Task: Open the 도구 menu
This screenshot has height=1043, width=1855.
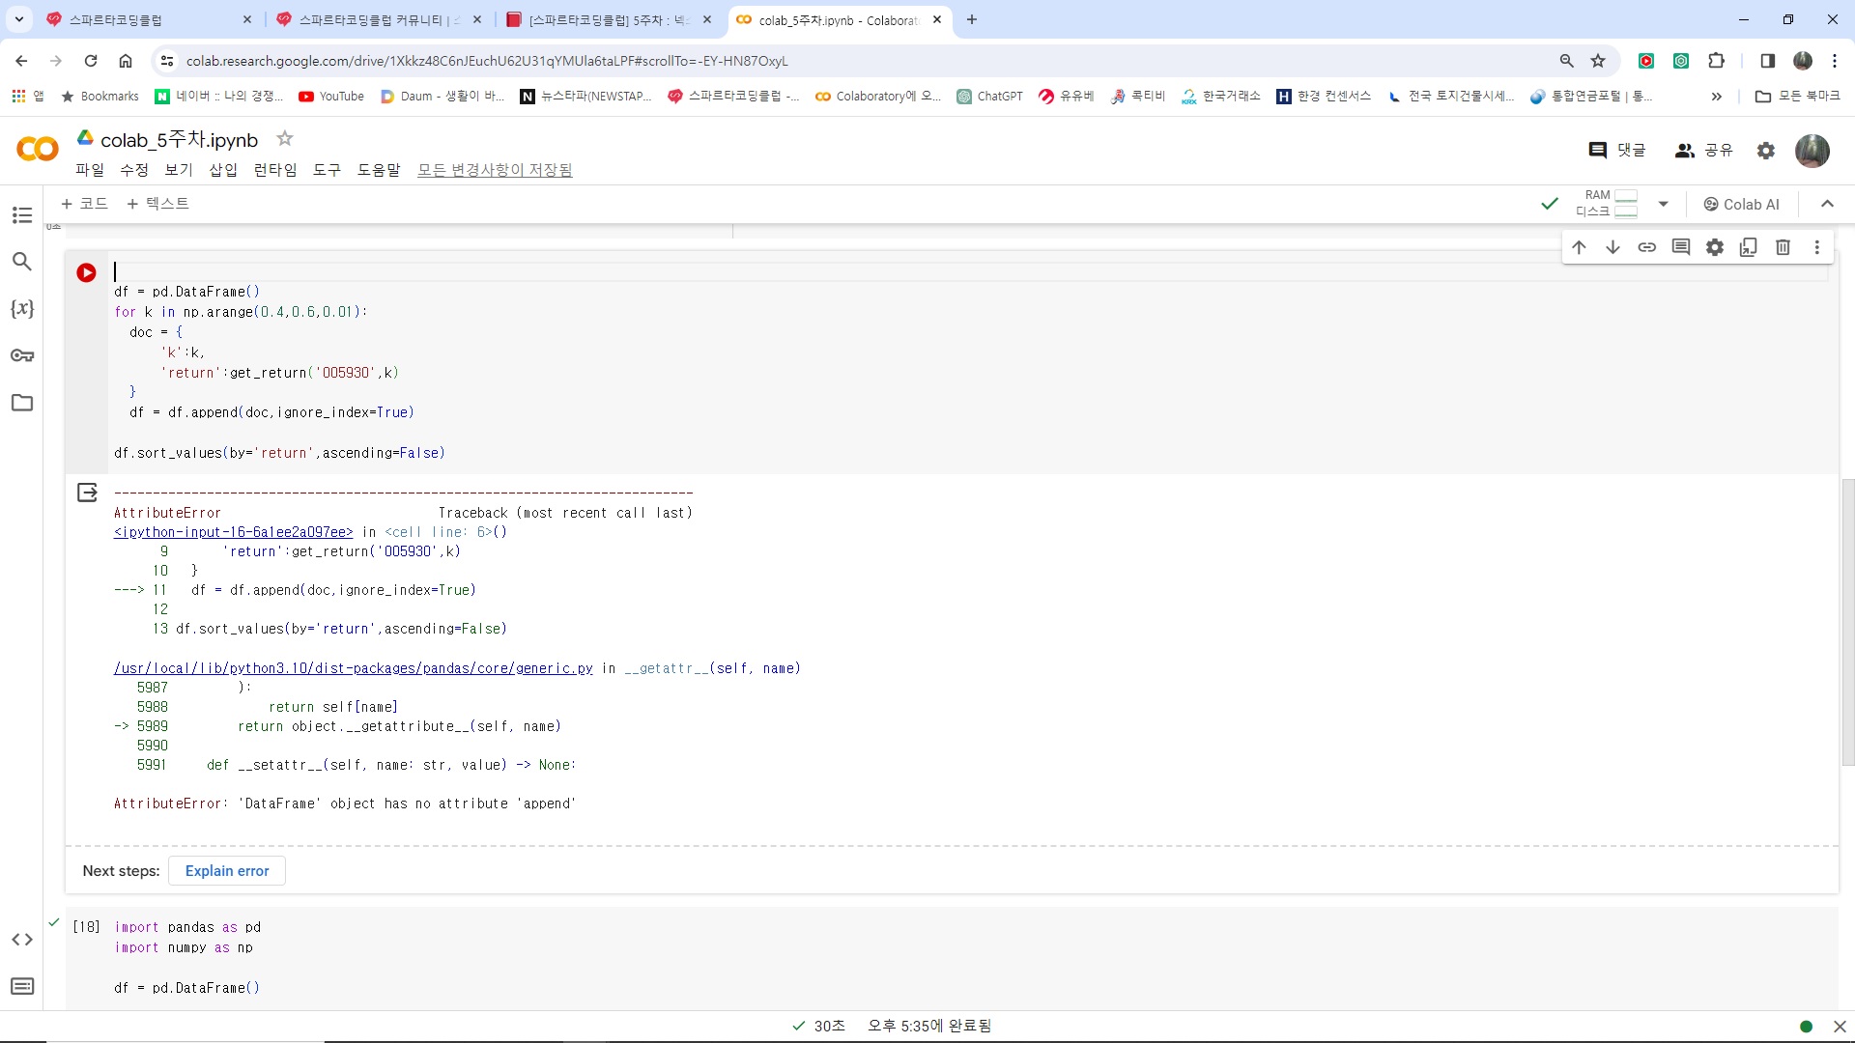Action: tap(327, 170)
